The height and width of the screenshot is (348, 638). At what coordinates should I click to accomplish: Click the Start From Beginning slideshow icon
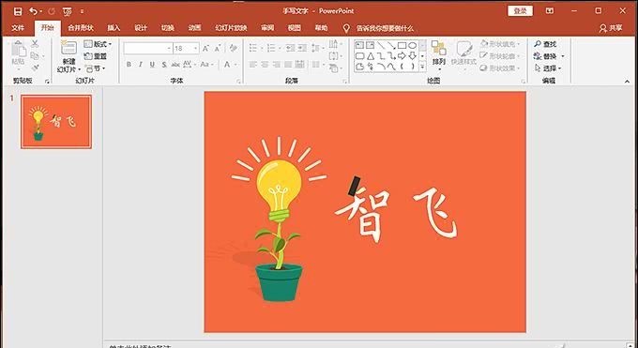(67, 12)
